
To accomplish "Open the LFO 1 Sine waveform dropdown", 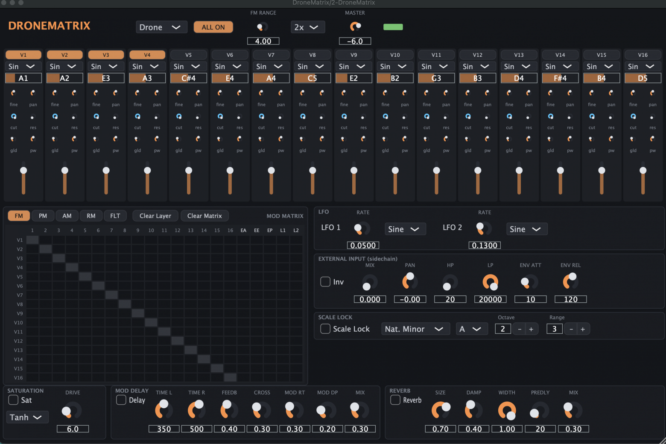I will pos(405,229).
